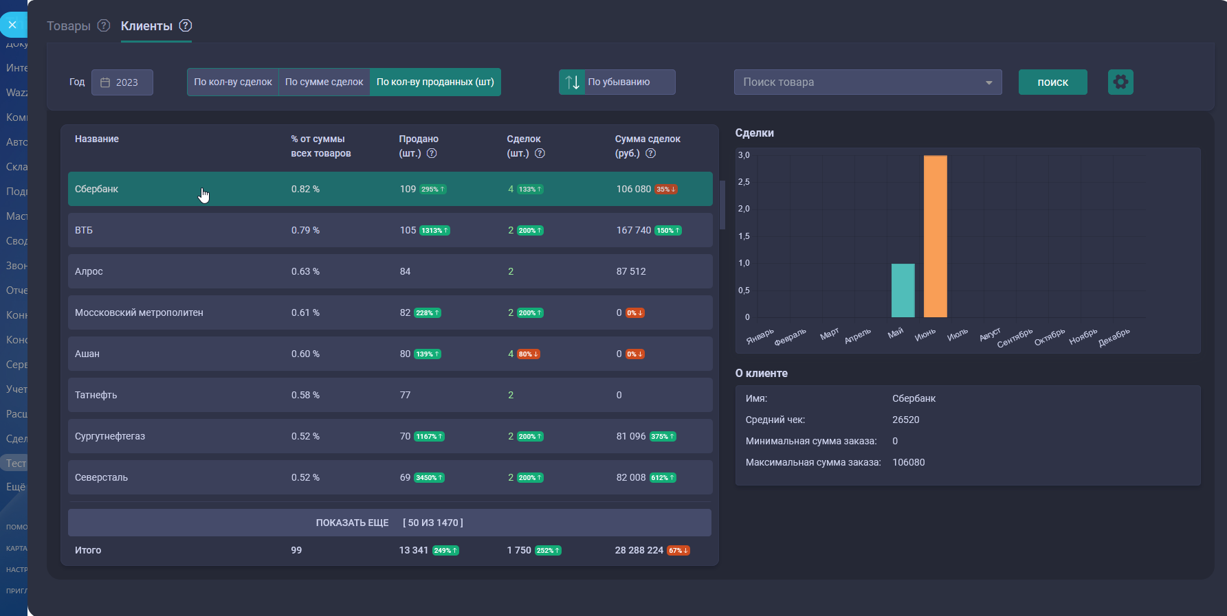Select sorting По сумме сделок
The width and height of the screenshot is (1227, 616).
pyautogui.click(x=324, y=82)
